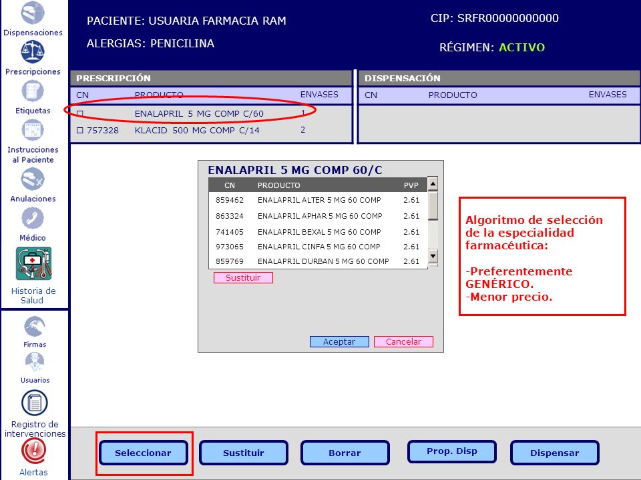
Task: Select ENALAPRIL ALTER 5 MG 60 COMP row
Action: tap(318, 200)
